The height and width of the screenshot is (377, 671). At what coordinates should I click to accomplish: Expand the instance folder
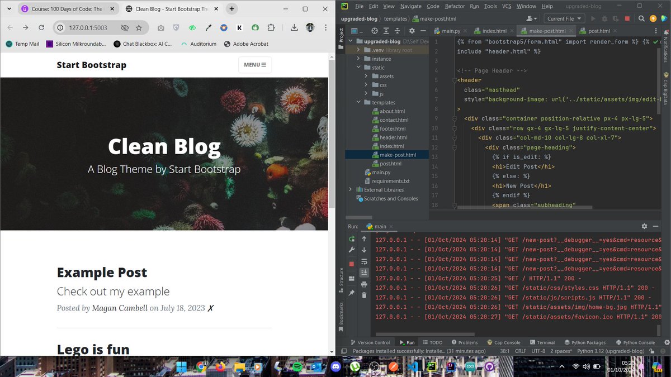click(x=358, y=59)
